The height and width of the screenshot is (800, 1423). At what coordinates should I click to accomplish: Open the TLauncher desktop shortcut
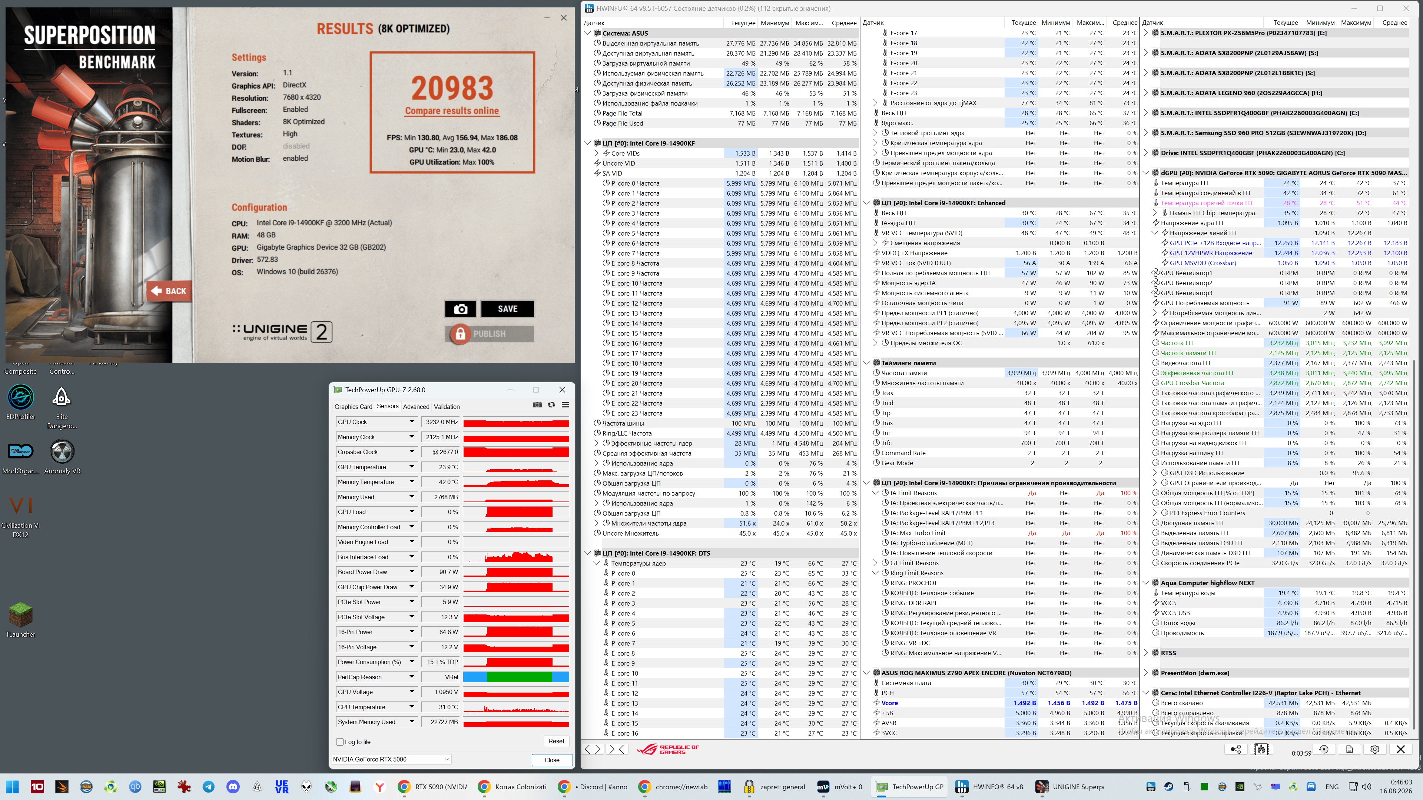21,620
